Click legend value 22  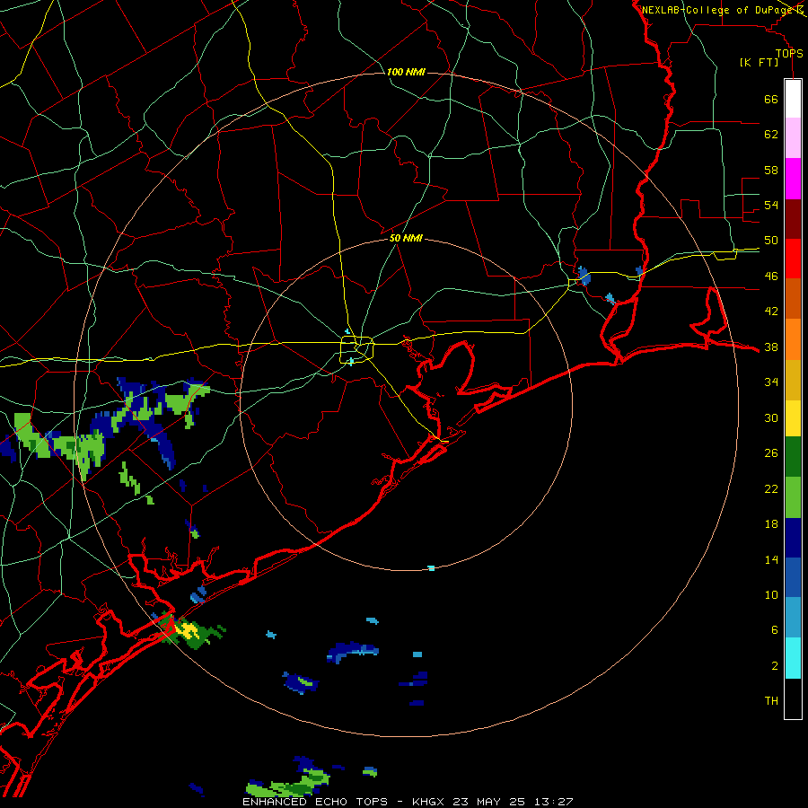click(x=771, y=488)
